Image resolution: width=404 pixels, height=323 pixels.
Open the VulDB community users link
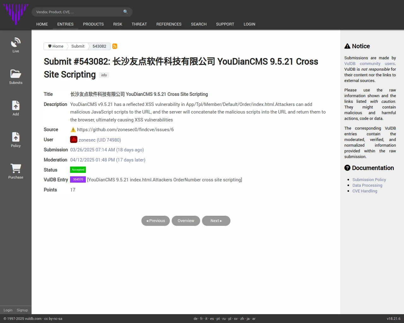click(370, 64)
